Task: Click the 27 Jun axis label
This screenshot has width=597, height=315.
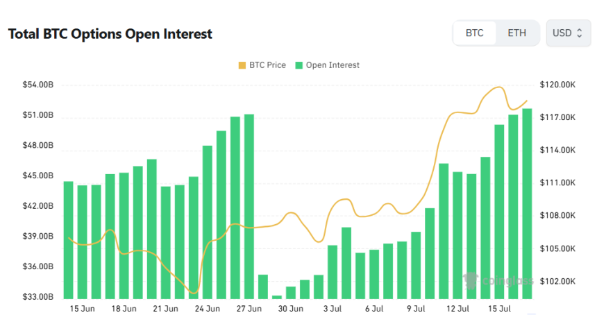Action: [x=249, y=309]
